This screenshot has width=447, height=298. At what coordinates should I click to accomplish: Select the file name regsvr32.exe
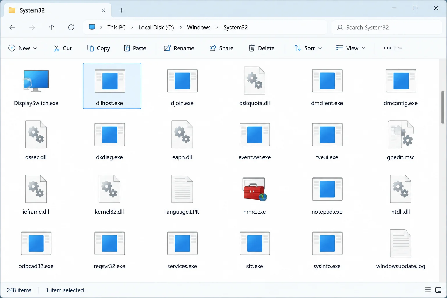pos(109,266)
